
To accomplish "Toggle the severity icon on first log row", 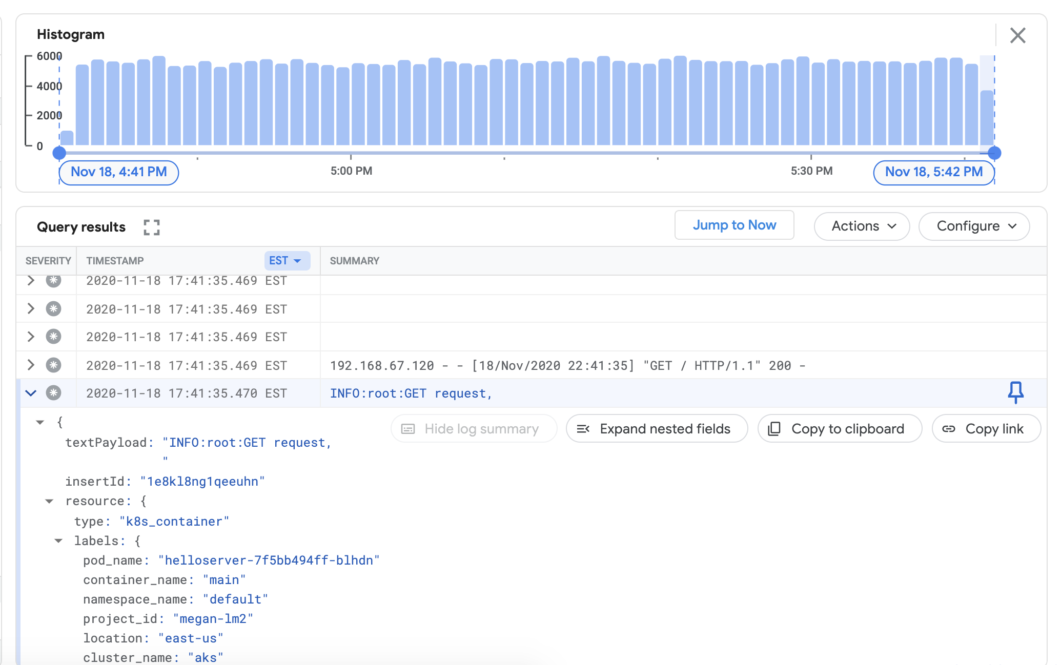I will point(52,280).
